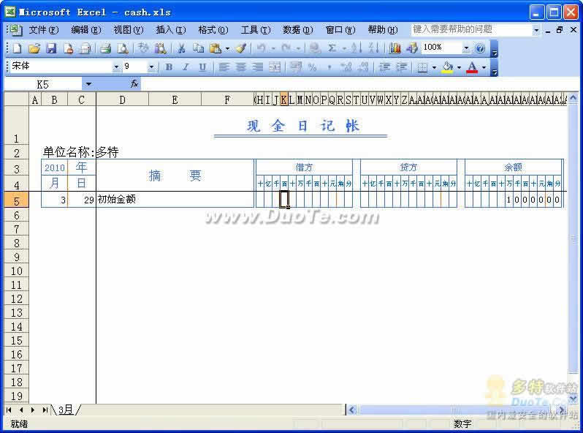The width and height of the screenshot is (583, 433).
Task: Expand the Name Box dropdown beside K5
Action: click(x=88, y=85)
